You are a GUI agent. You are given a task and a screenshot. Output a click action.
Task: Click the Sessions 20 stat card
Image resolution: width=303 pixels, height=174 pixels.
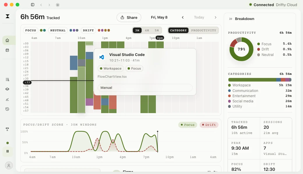coord(276,128)
